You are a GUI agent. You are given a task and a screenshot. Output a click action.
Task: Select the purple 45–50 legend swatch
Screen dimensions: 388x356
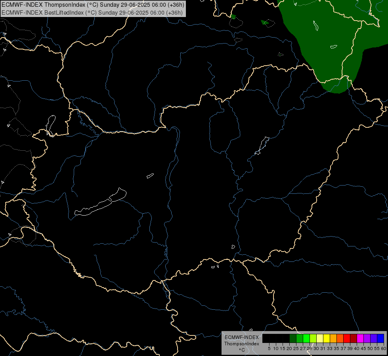click(x=367, y=338)
